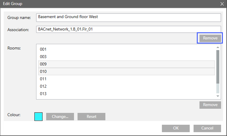Highlight room 012 in the Rooms list
The image size is (227, 136).
[126, 86]
